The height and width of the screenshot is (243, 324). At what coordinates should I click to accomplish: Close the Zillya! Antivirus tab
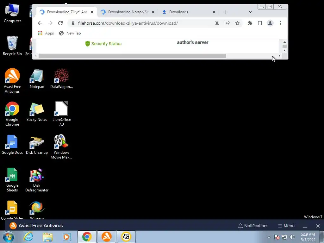pos(92,12)
